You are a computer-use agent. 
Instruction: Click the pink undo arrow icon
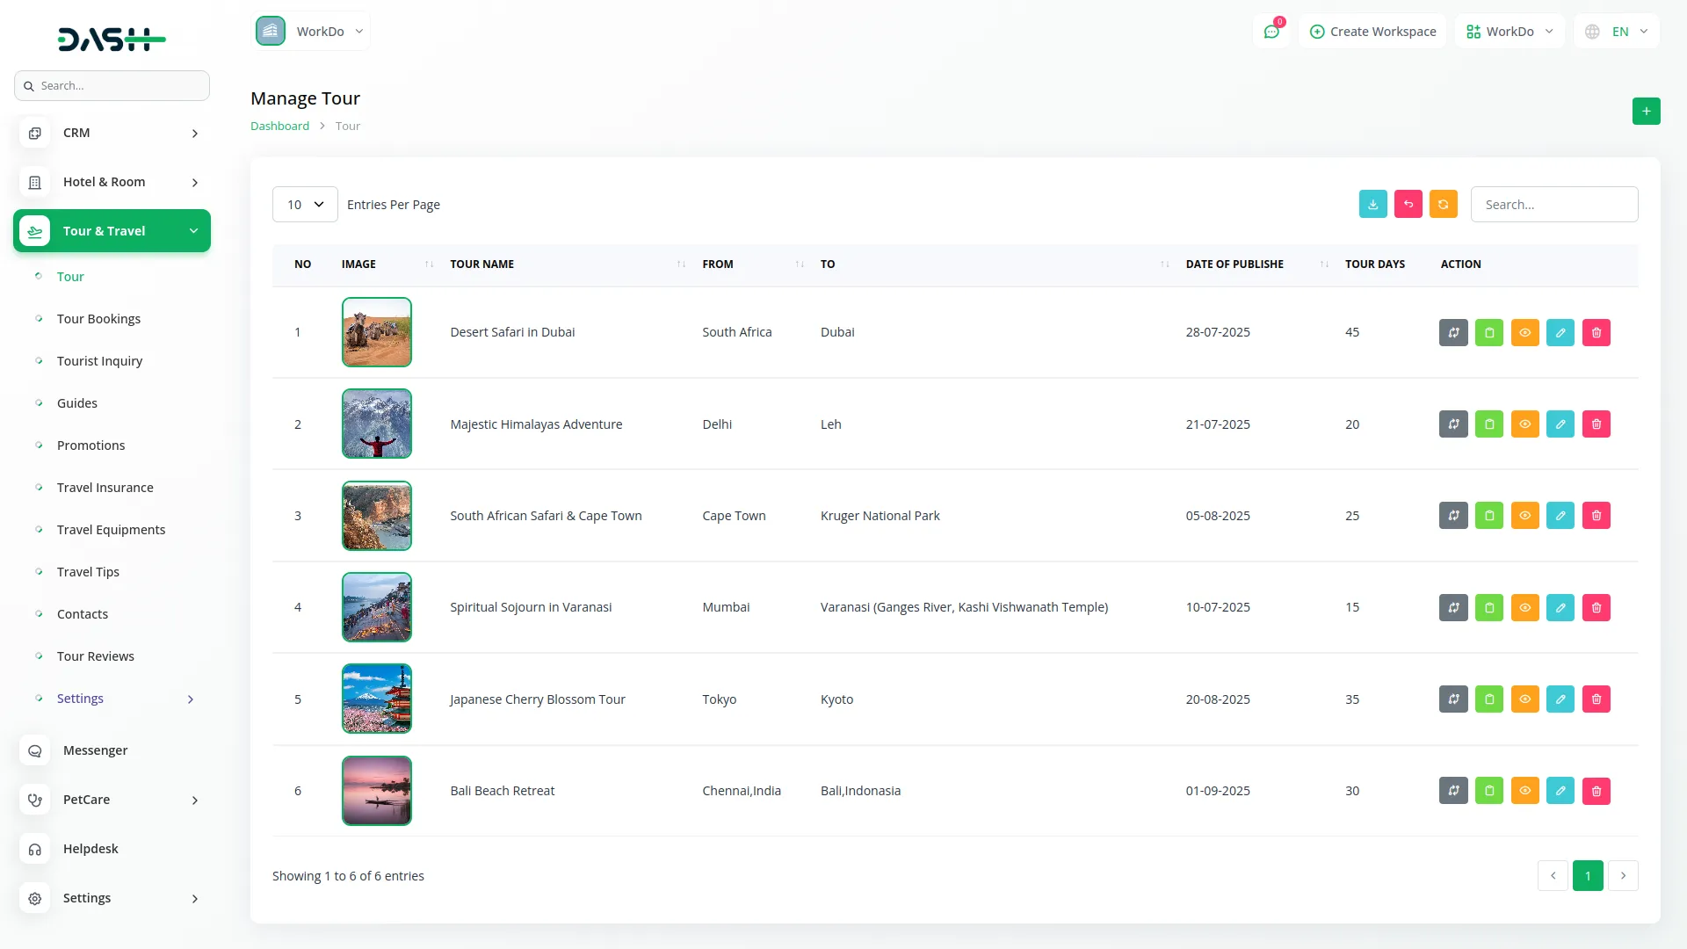[1408, 204]
